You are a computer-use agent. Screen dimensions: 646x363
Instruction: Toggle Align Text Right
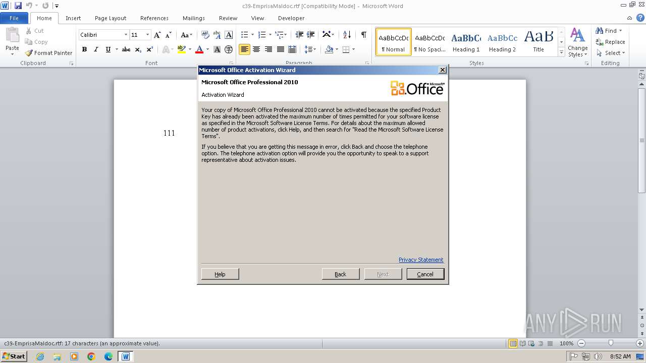click(x=268, y=49)
